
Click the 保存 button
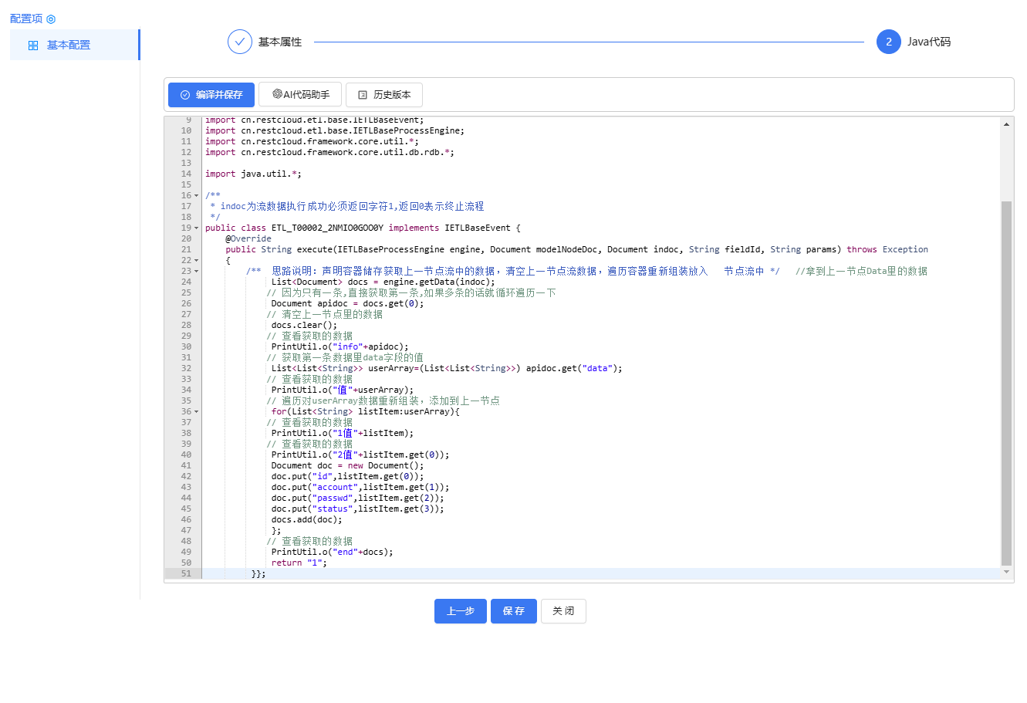[514, 611]
